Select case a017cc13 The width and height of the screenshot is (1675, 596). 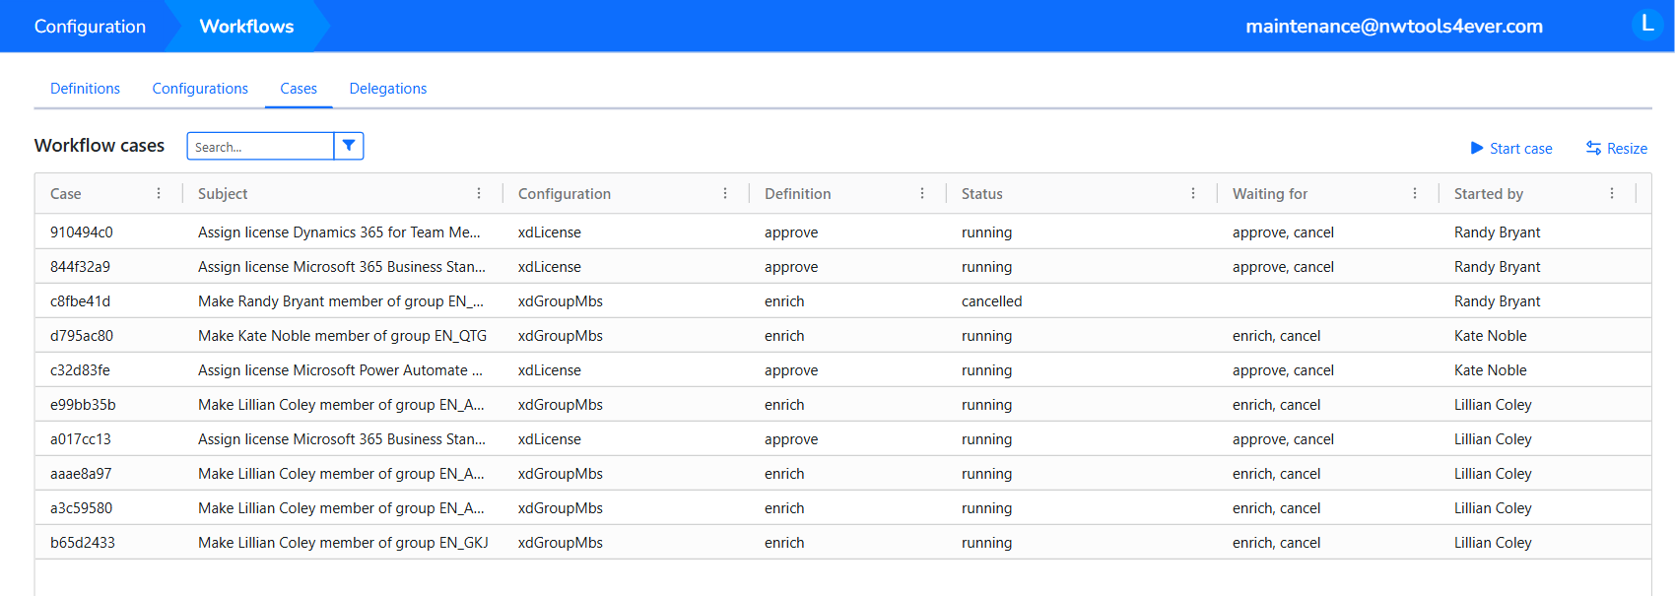click(81, 439)
